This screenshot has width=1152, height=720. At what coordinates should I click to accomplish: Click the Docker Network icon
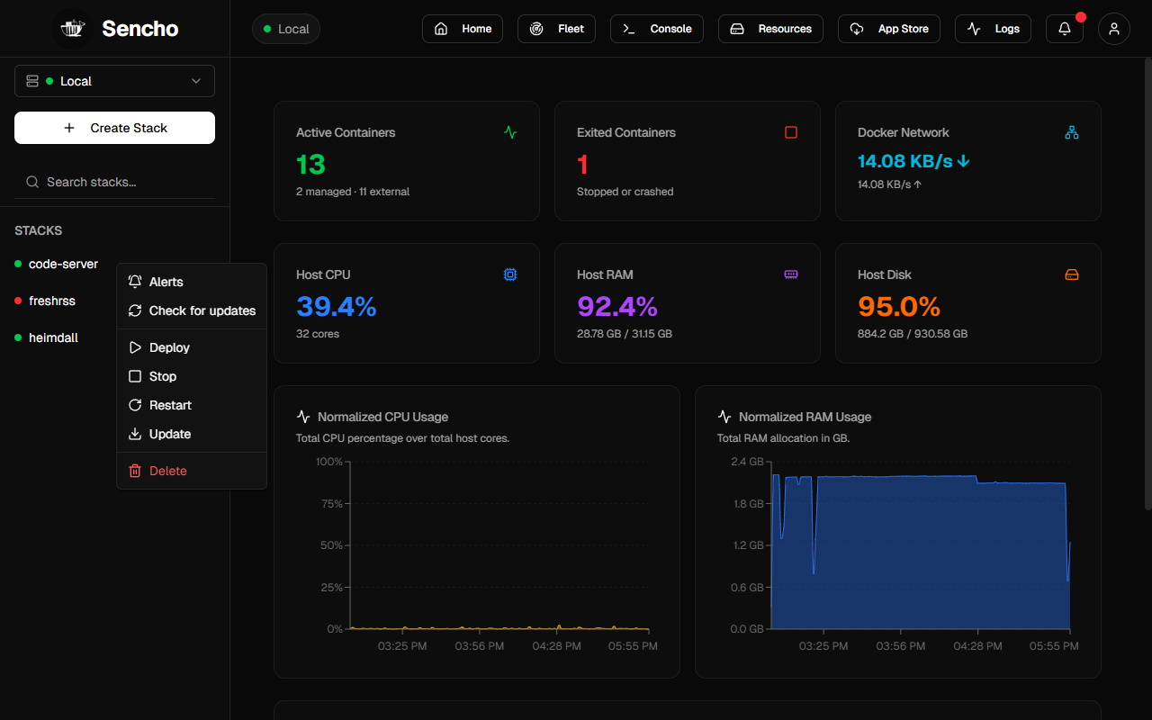tap(1072, 132)
